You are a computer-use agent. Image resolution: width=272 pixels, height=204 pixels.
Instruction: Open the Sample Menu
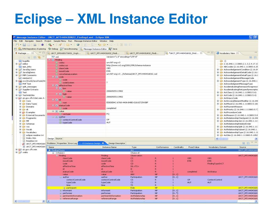60,41
